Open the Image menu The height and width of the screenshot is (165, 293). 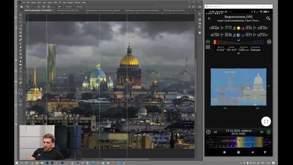33,2
